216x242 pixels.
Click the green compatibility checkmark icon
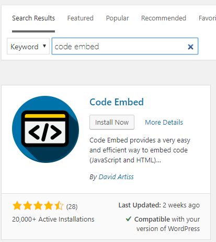pyautogui.click(x=129, y=219)
